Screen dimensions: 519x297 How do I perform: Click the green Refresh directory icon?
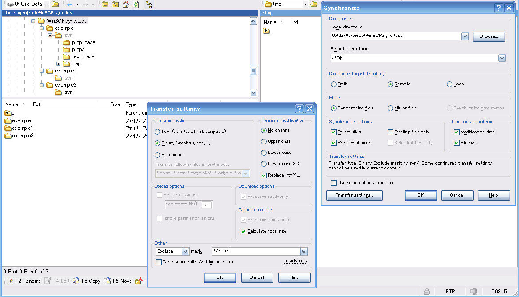[136, 4]
